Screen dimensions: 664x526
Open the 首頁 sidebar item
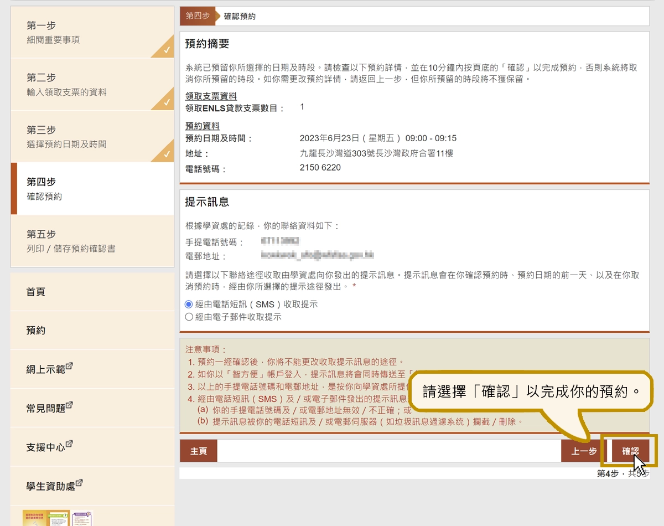(x=36, y=292)
